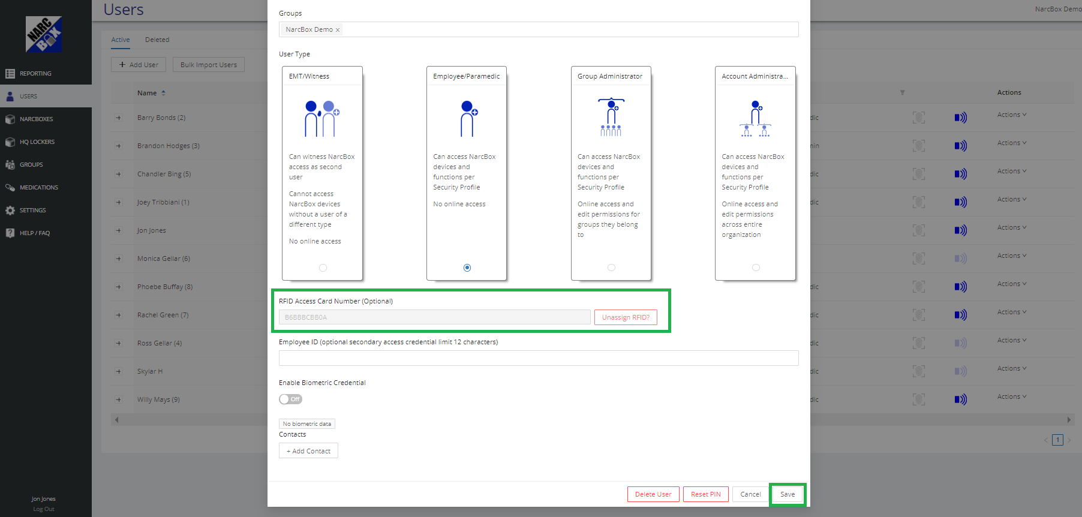Open the Settings gear icon in sidebar

coord(10,211)
